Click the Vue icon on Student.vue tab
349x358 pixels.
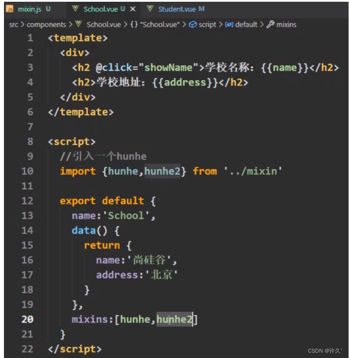(x=150, y=9)
